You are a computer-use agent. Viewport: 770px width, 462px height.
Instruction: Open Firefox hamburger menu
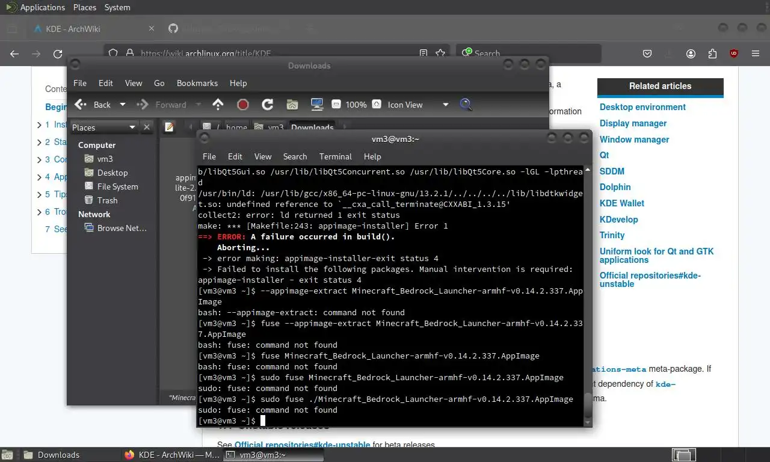pyautogui.click(x=756, y=54)
